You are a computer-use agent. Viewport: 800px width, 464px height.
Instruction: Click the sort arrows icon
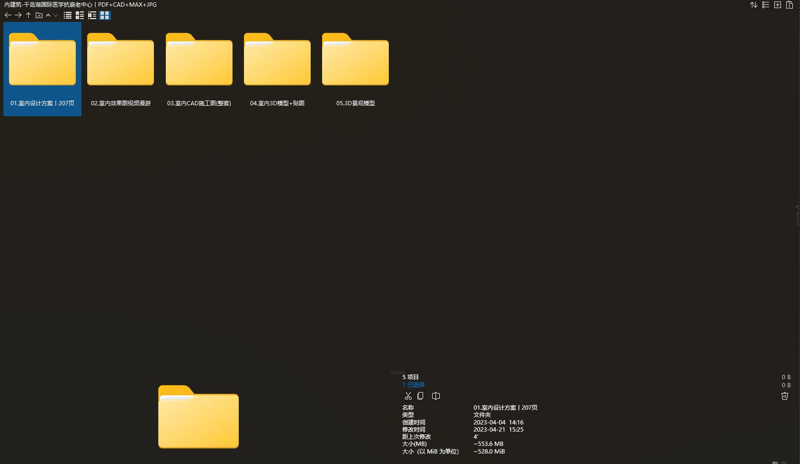point(754,5)
